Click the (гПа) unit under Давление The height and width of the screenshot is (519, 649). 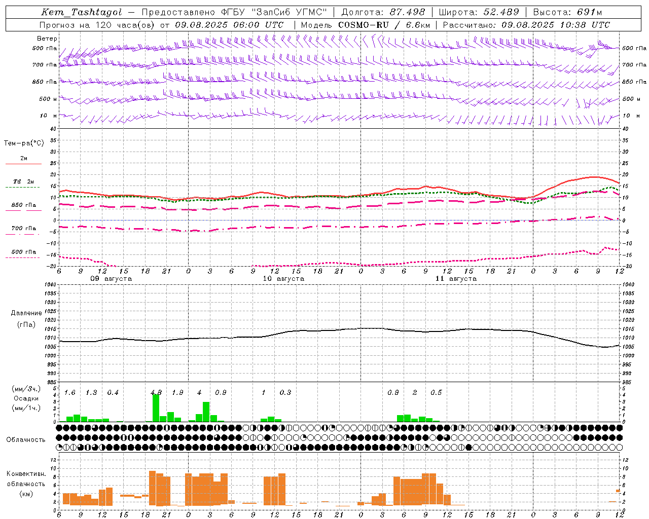click(x=26, y=325)
